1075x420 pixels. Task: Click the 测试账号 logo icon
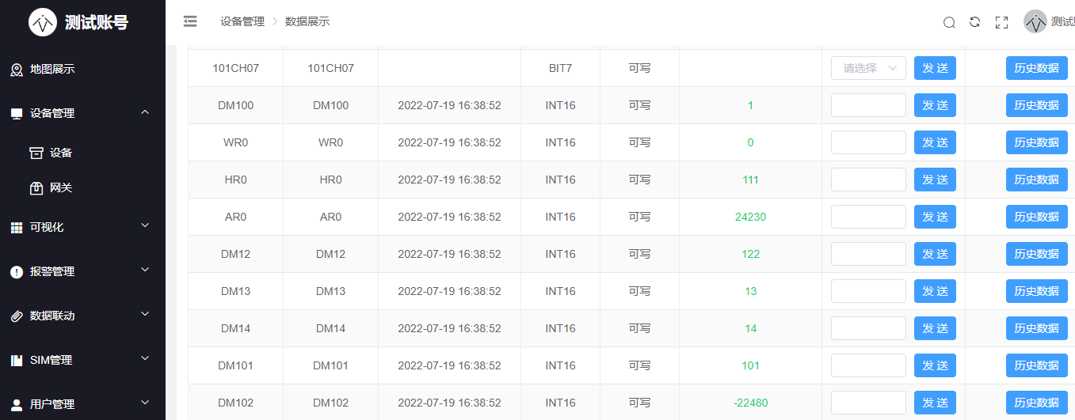click(x=43, y=22)
